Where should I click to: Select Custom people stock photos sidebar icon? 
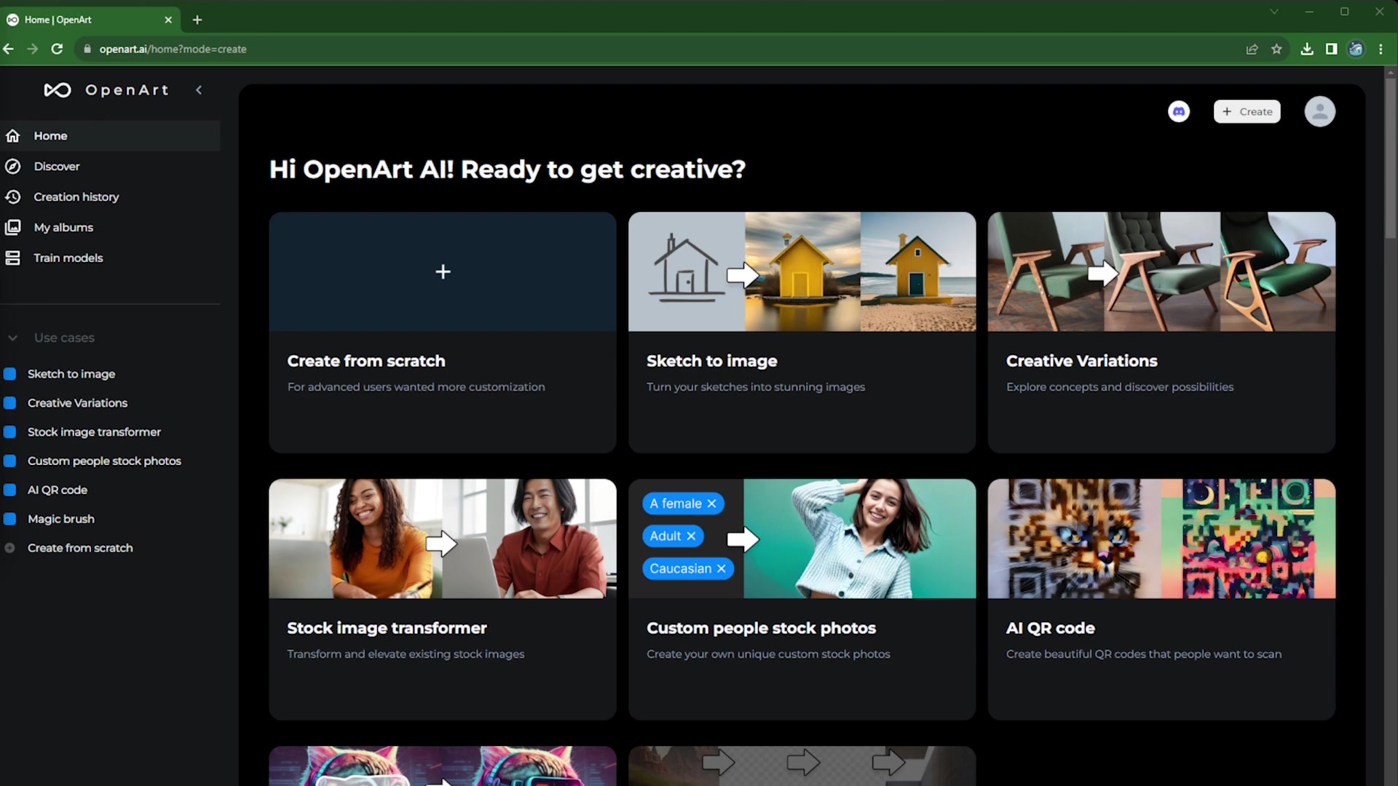point(10,461)
